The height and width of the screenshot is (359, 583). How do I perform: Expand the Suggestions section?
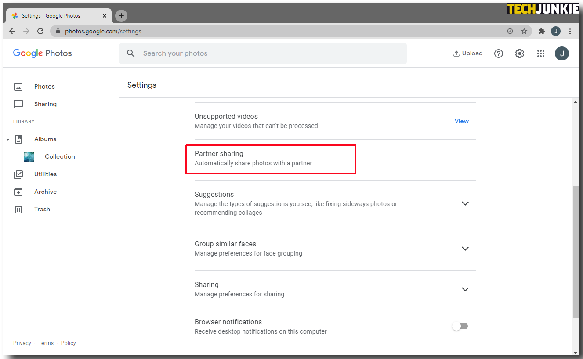pos(465,203)
